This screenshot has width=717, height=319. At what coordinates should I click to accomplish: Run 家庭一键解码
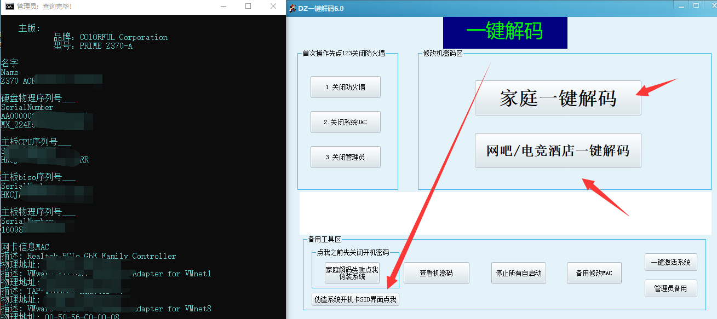pos(558,97)
